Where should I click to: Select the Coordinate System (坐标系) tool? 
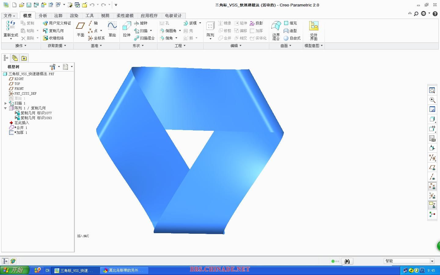pyautogui.click(x=96, y=38)
